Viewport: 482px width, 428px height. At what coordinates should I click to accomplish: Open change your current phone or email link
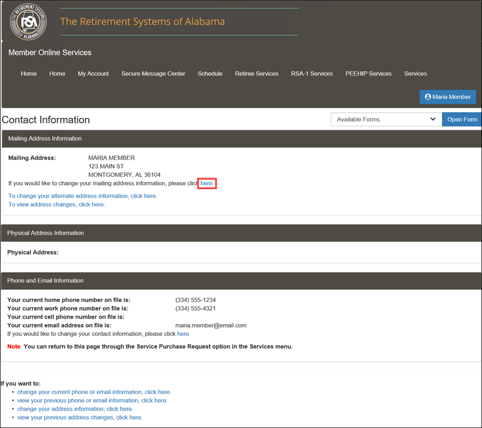point(94,392)
